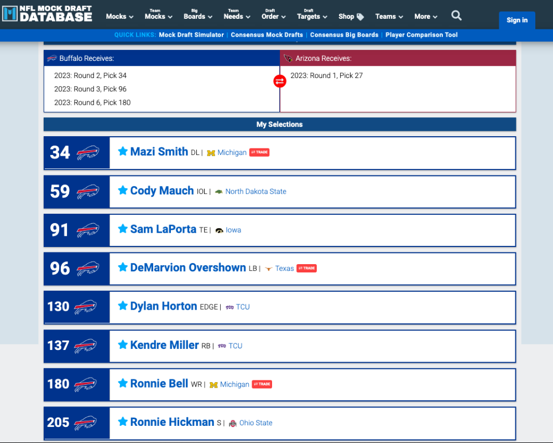The image size is (553, 443).
Task: Select the text '2023: Round 1, Pick 27'
Action: point(327,76)
